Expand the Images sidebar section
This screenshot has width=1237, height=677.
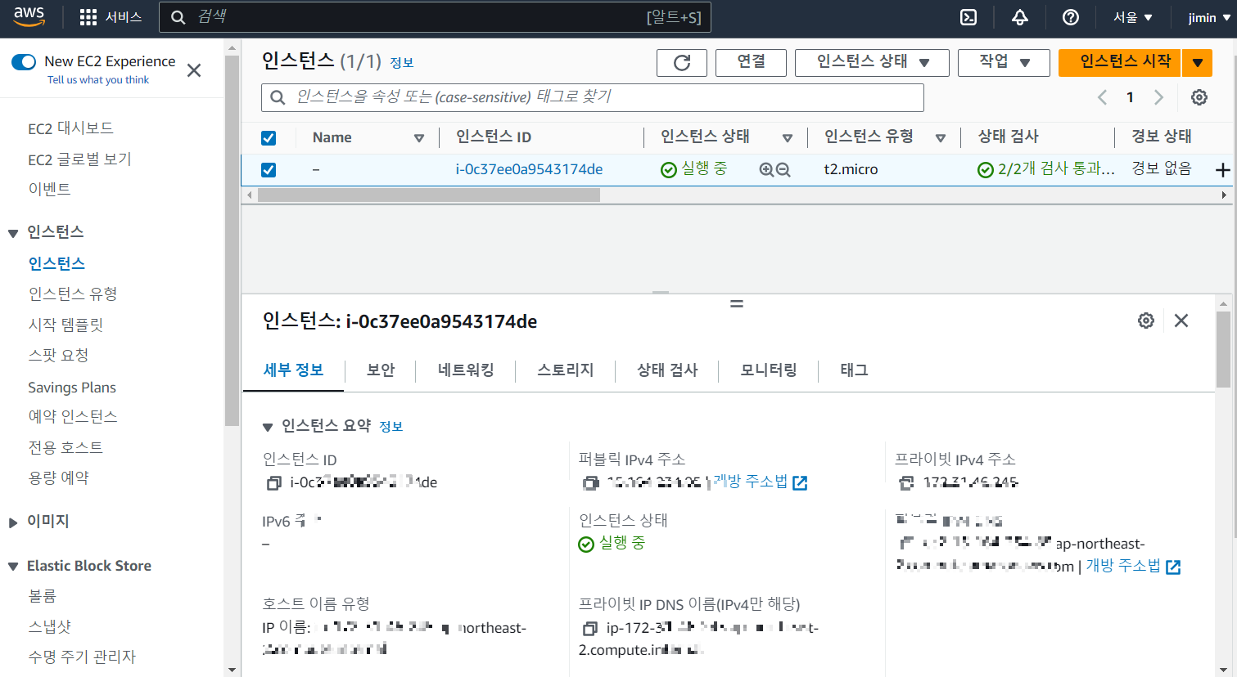click(13, 522)
